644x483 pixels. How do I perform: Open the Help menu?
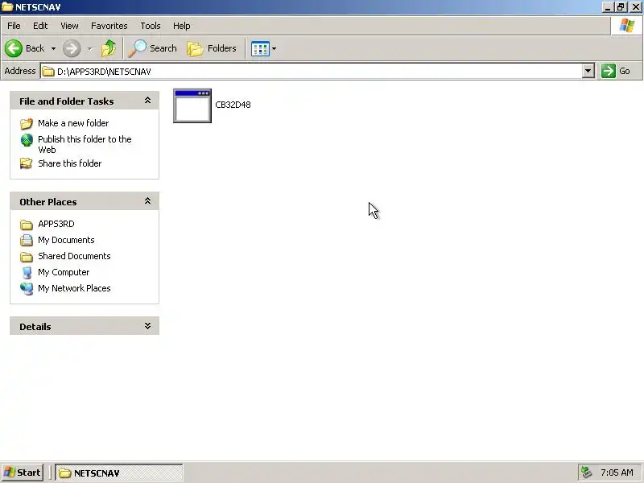pyautogui.click(x=182, y=26)
